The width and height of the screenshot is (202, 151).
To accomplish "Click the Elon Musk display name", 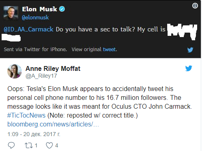I will (39, 9).
